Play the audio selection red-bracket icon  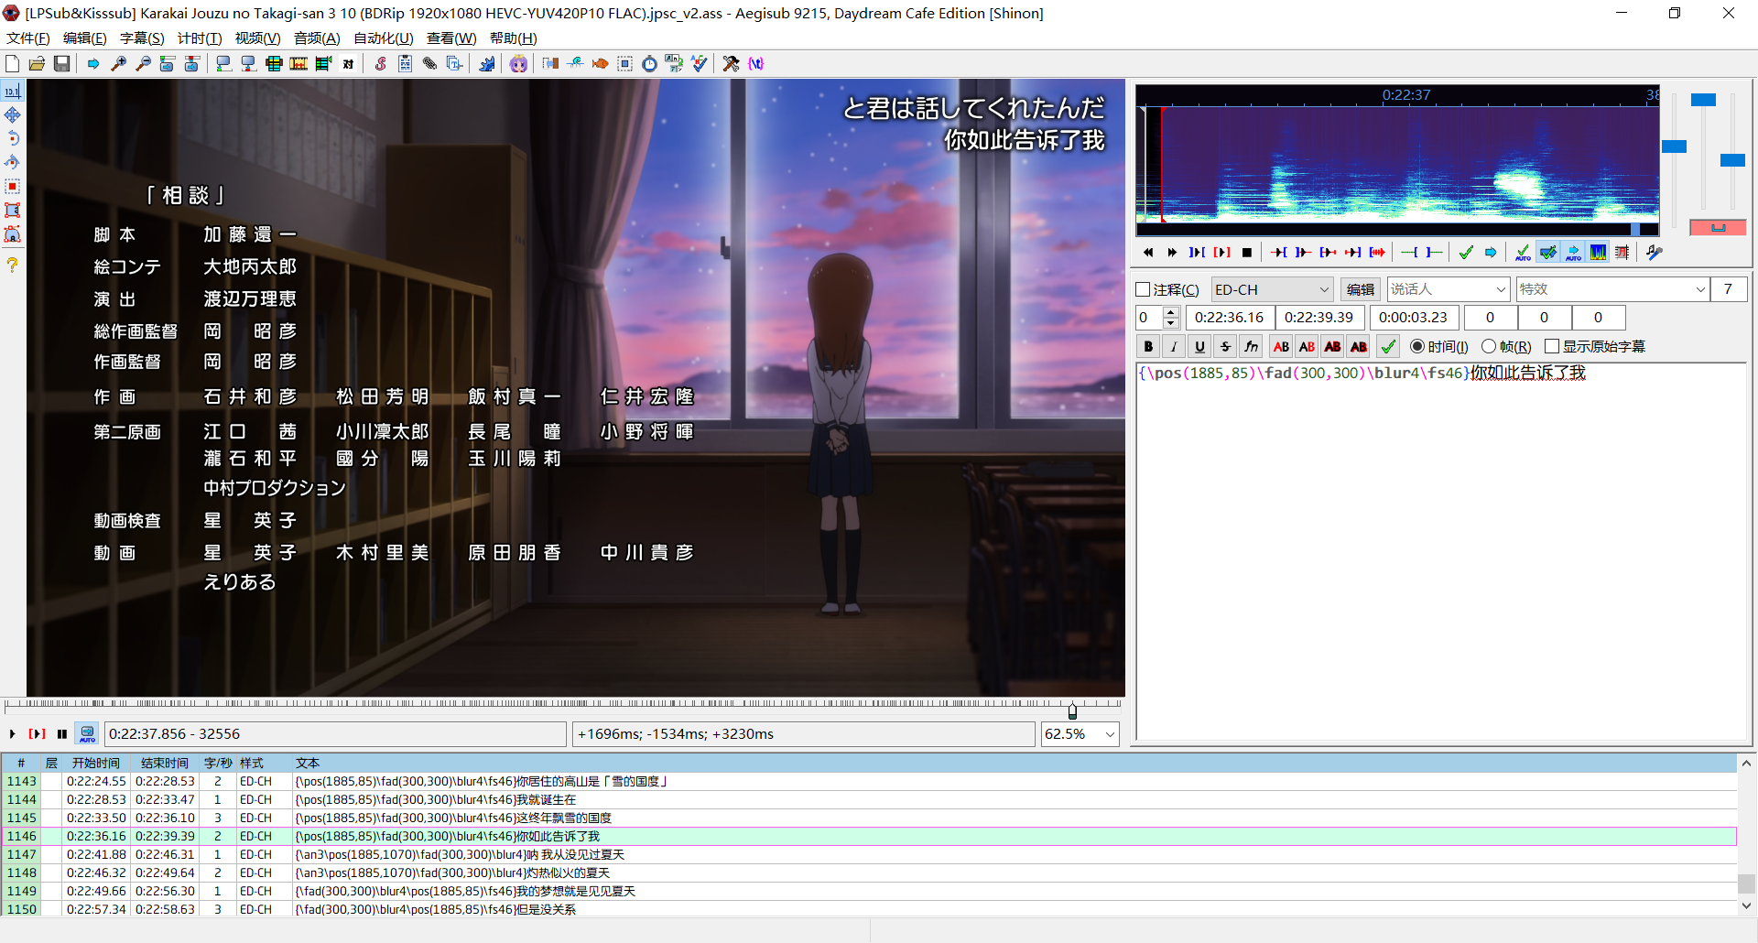point(1221,253)
